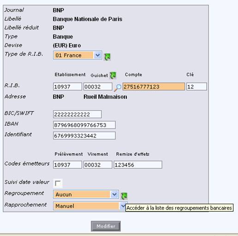Click the Guichet R.I.B. field 00032

98,86
